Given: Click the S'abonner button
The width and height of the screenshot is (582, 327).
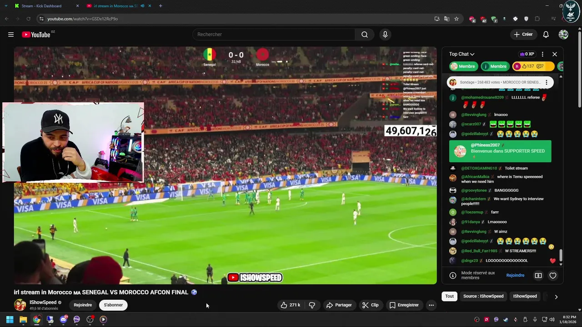Looking at the screenshot, I should click(113, 305).
